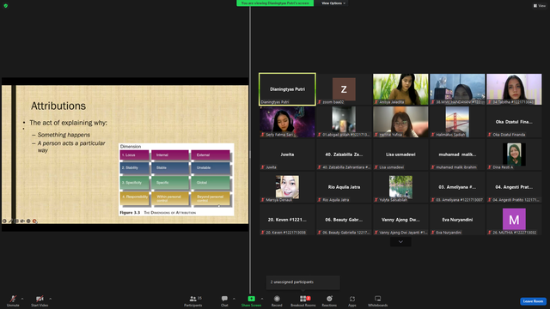Click the 'Global' box in diagram
Viewport: 550px width, 309px height.
(x=211, y=183)
